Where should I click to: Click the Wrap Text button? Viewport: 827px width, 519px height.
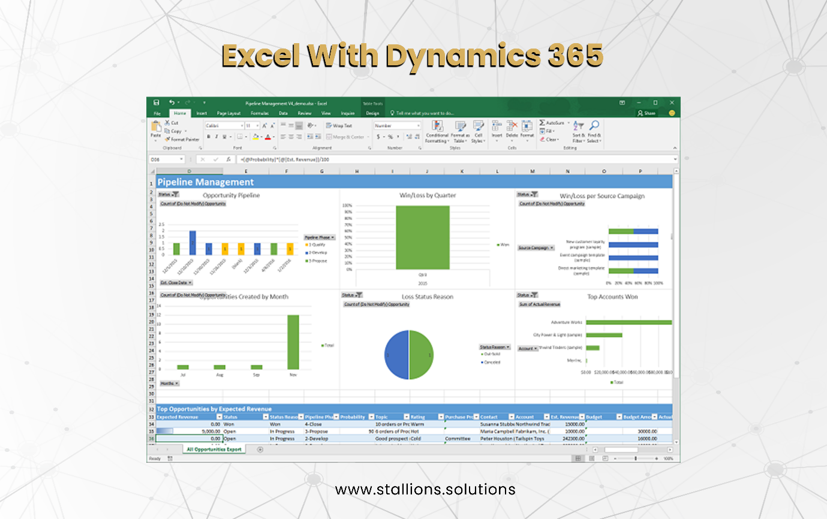(339, 126)
